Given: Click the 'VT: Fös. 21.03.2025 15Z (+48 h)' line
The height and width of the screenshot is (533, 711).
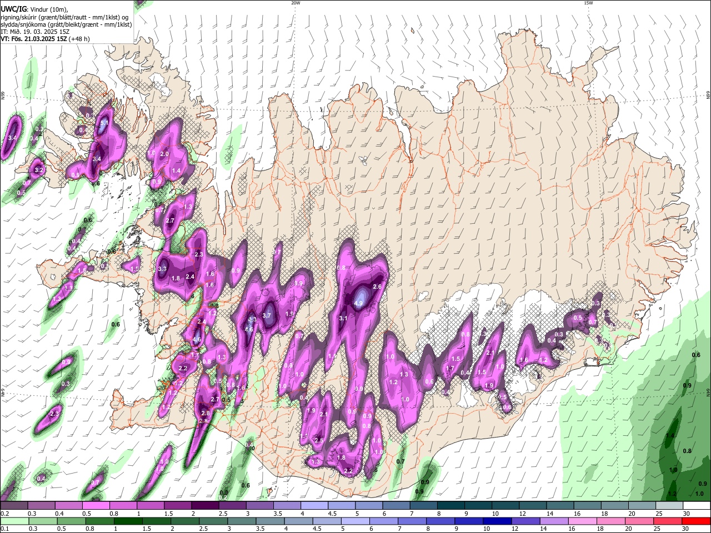Looking at the screenshot, I should [45, 39].
